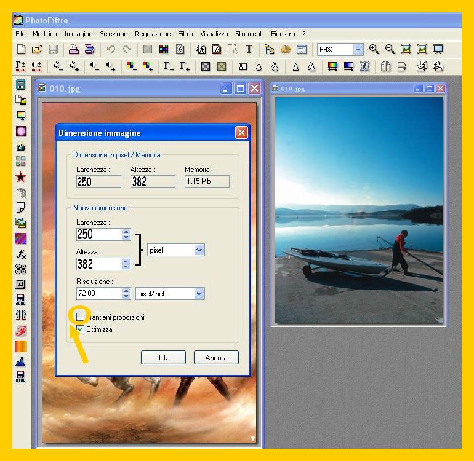Click the Open file folder icon
This screenshot has width=474, height=461.
[x=37, y=50]
